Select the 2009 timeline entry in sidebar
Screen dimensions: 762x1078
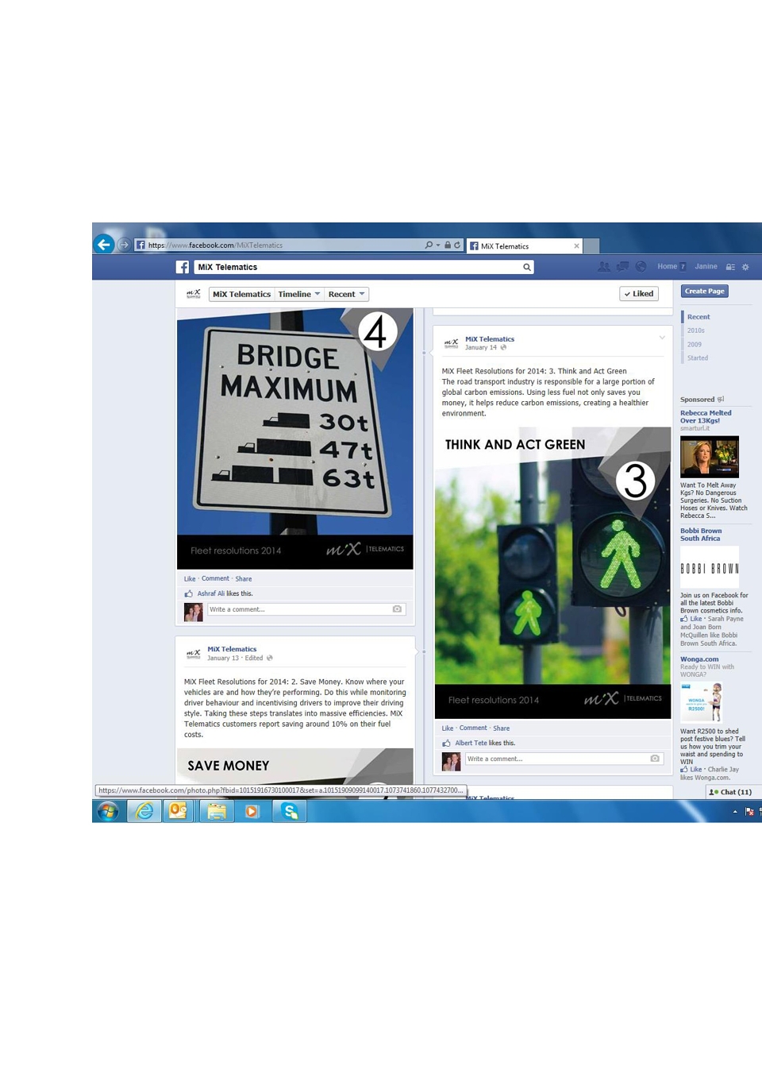point(695,344)
